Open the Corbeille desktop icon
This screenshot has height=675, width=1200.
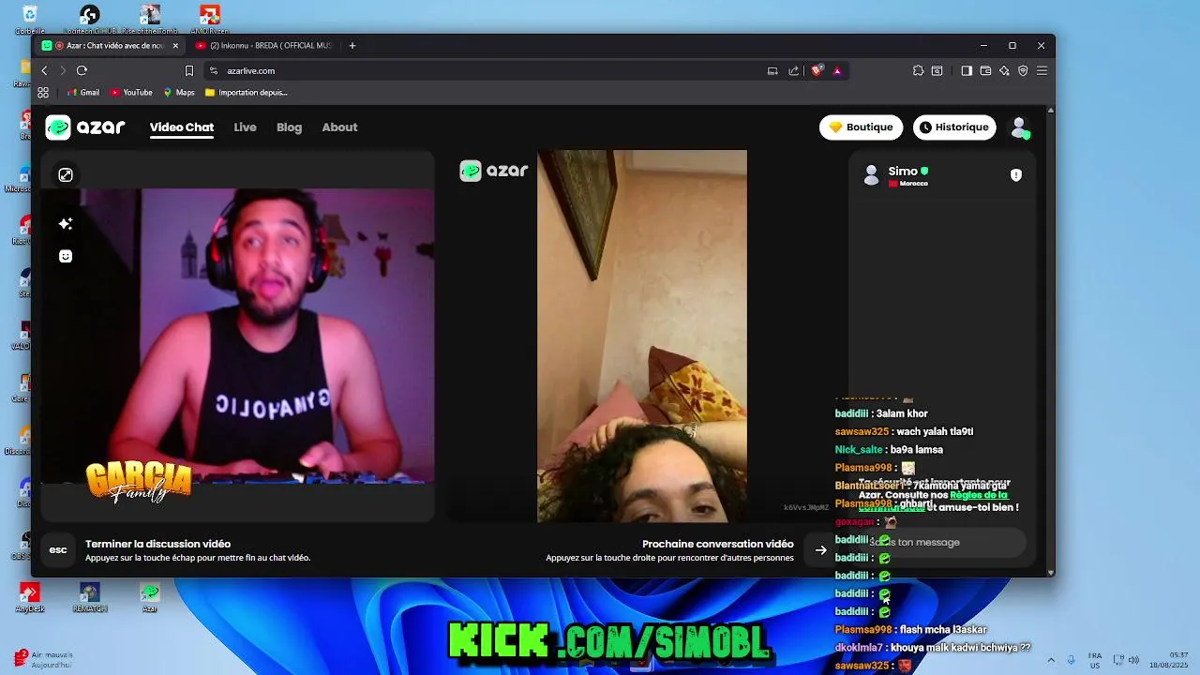[30, 20]
